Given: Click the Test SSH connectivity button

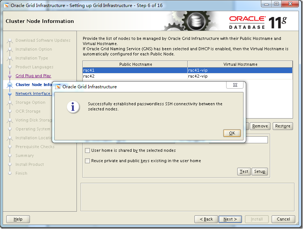Looking at the screenshot, I should pos(244,171).
